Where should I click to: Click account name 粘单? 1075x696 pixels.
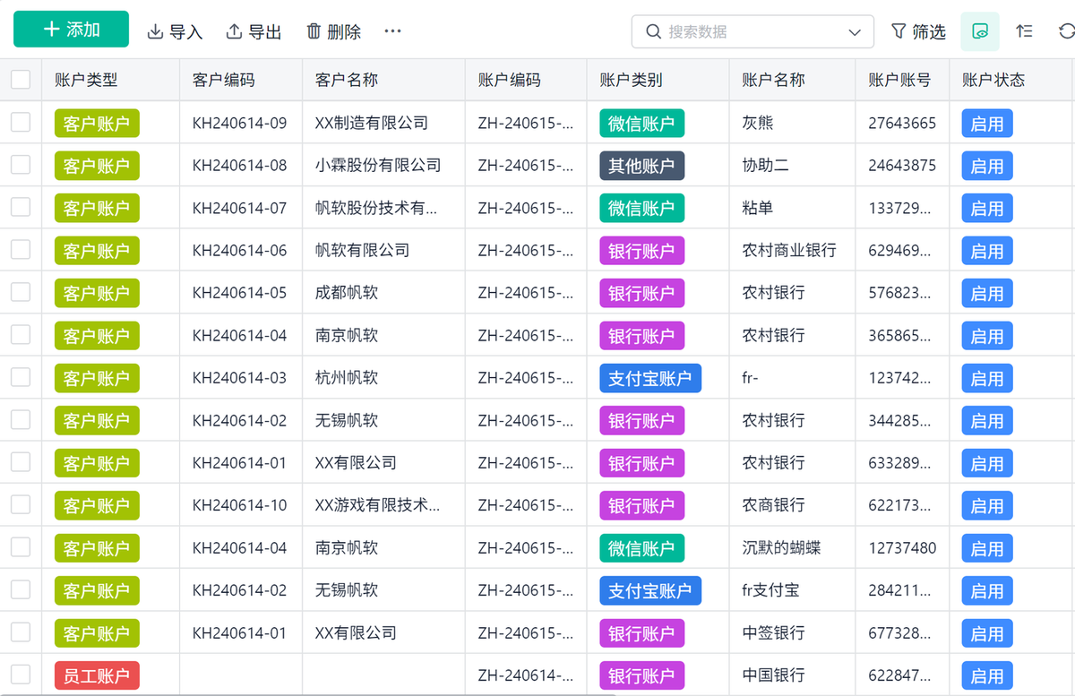[758, 208]
